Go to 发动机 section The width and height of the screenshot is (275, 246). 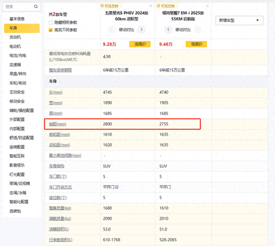(x=15, y=37)
